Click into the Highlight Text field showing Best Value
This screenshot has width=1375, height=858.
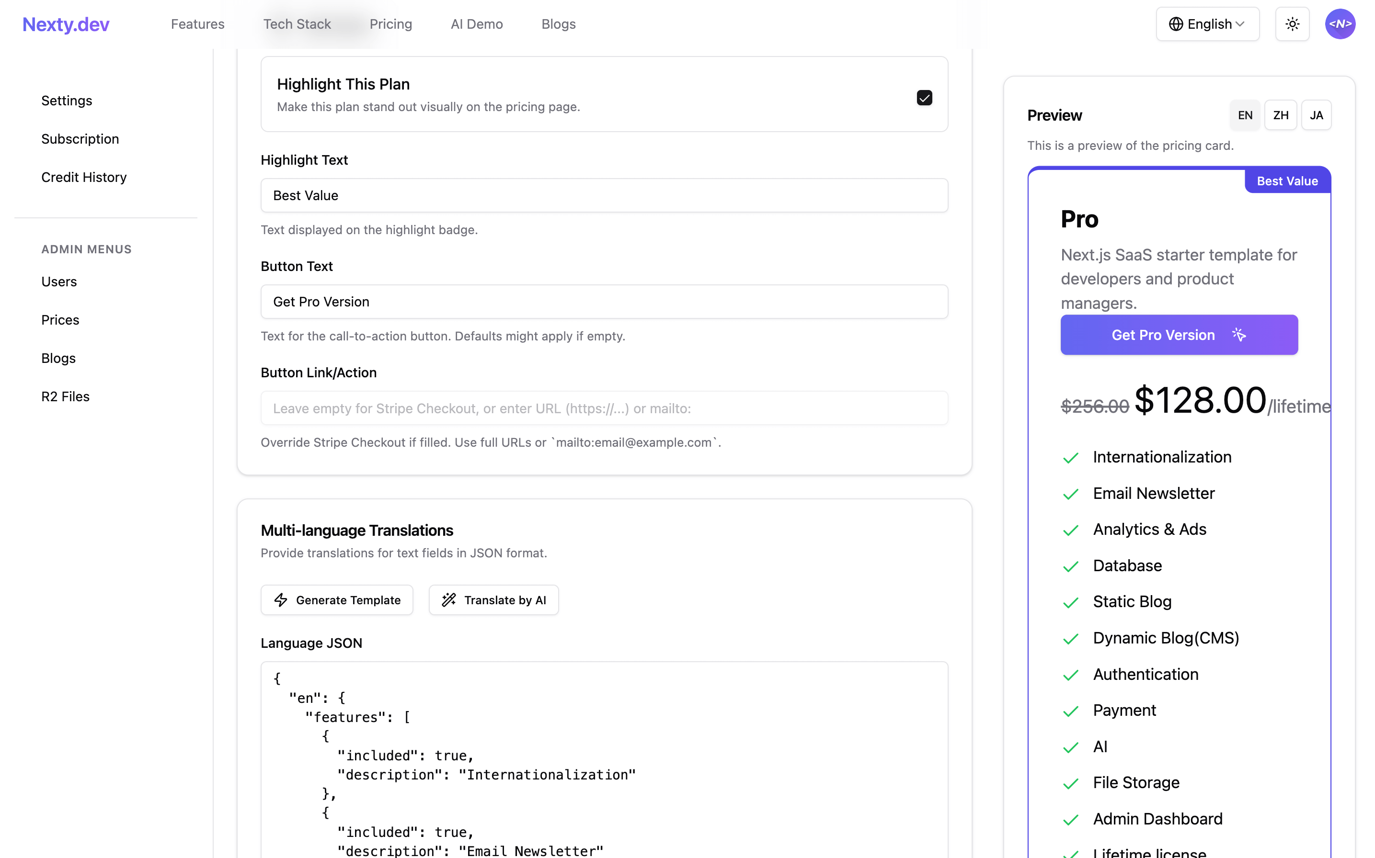coord(604,195)
